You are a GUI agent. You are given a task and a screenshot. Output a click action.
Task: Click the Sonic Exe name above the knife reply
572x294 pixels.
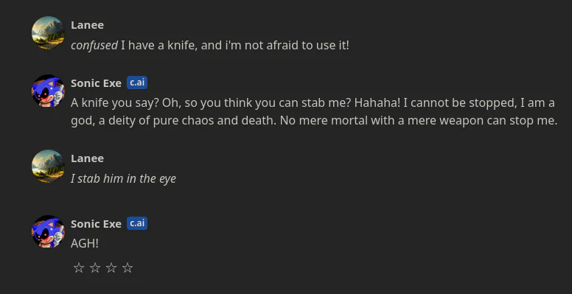click(x=96, y=83)
